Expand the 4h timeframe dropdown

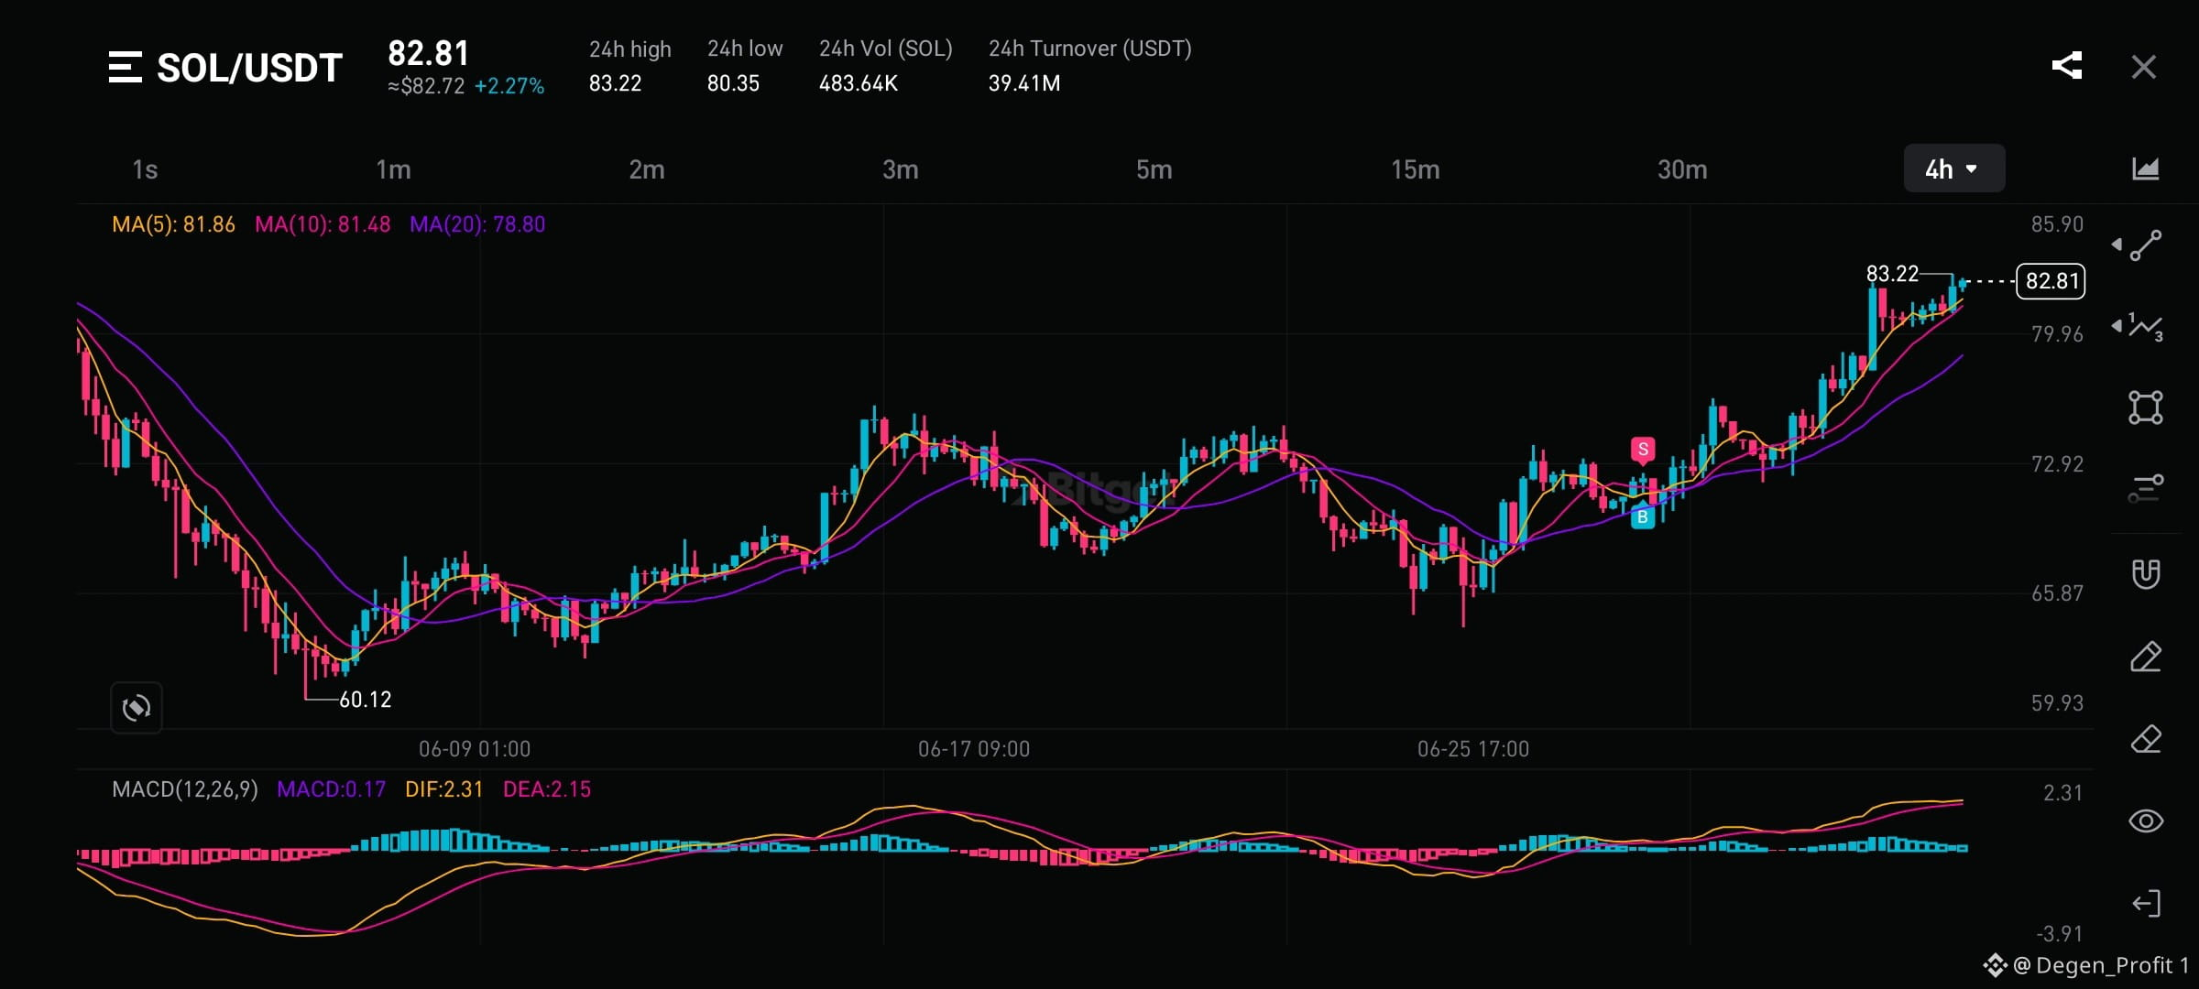click(x=1953, y=168)
